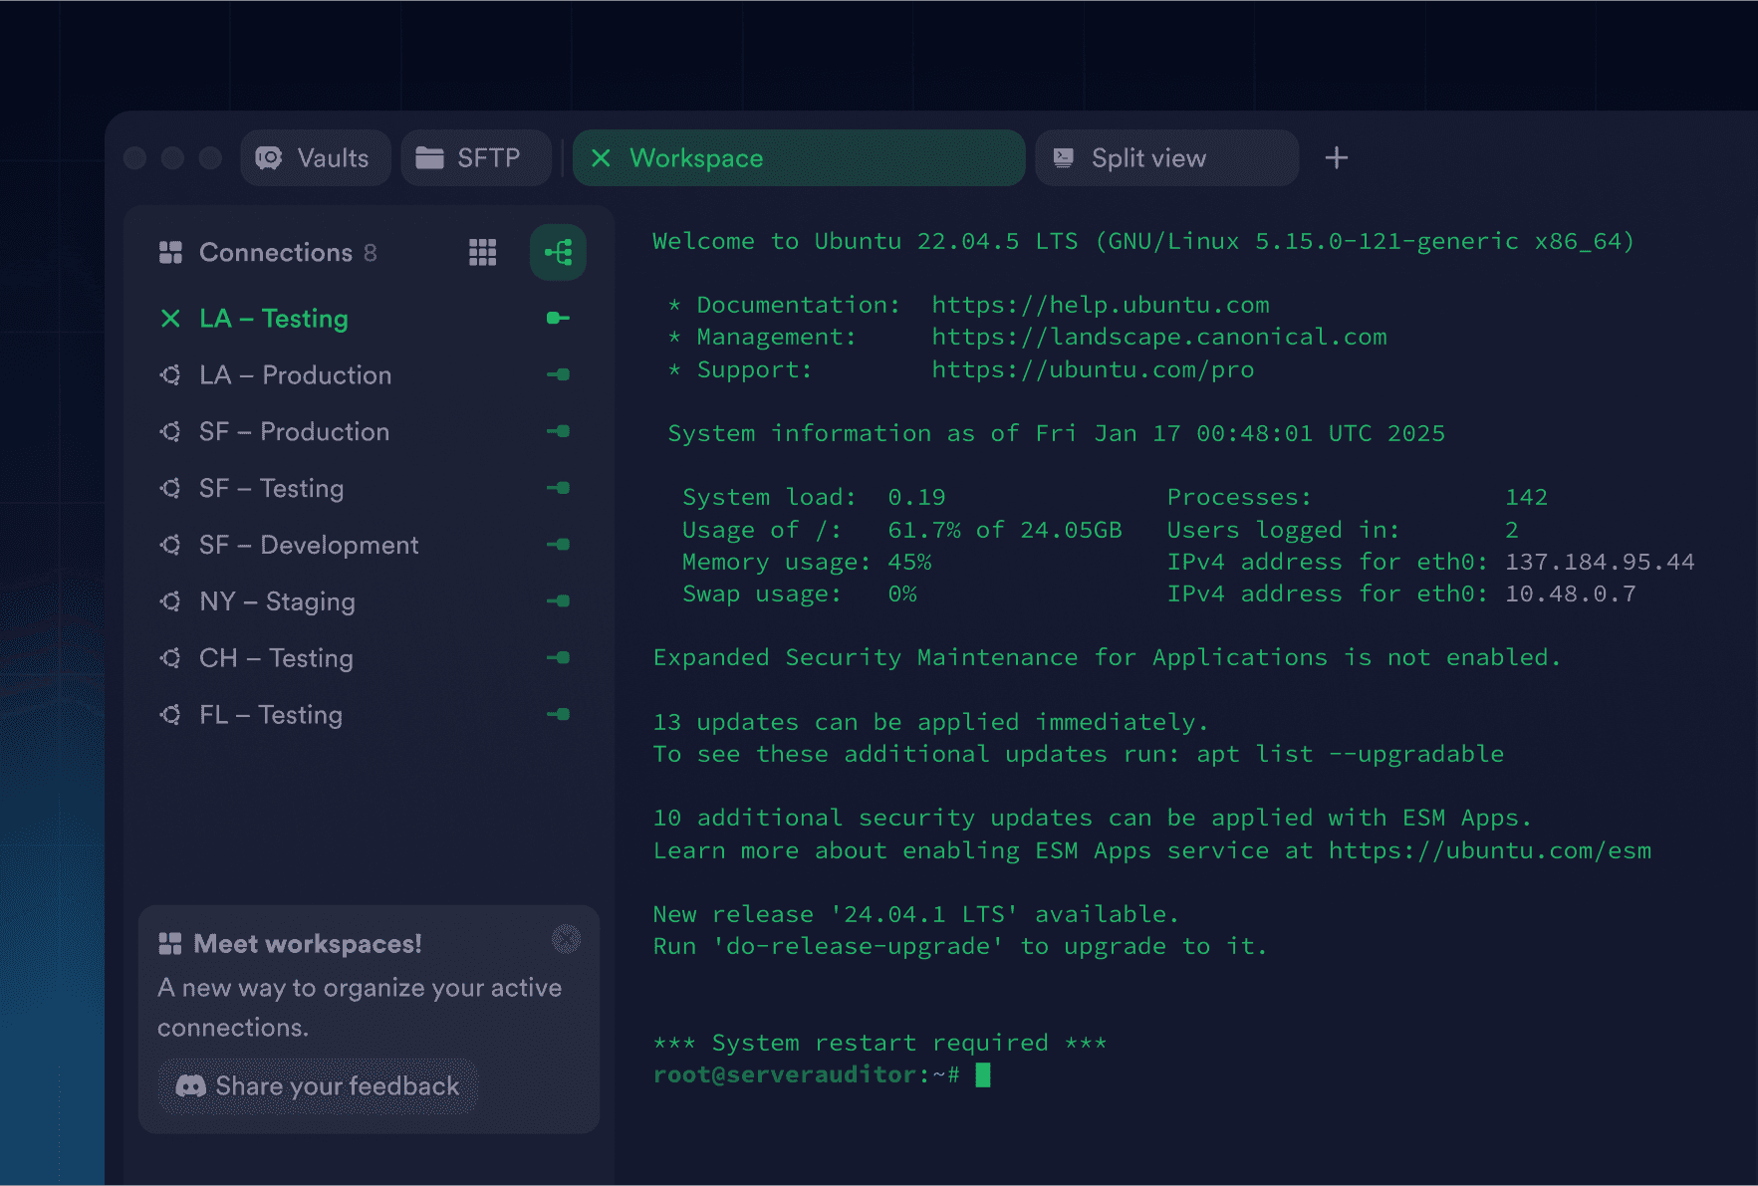
Task: Toggle SF – Testing connection plug
Action: tap(558, 489)
